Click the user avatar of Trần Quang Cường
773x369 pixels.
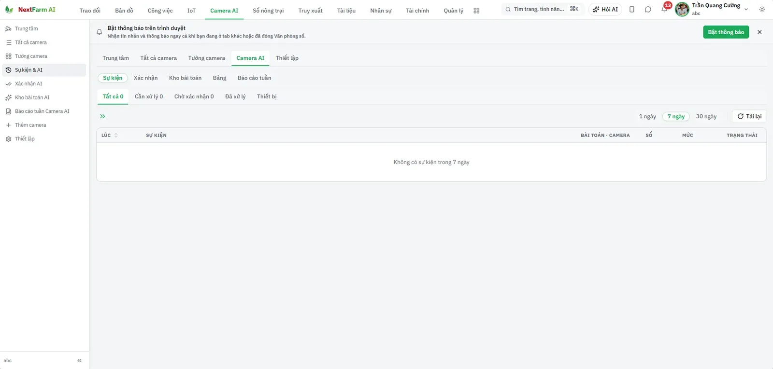pos(682,9)
